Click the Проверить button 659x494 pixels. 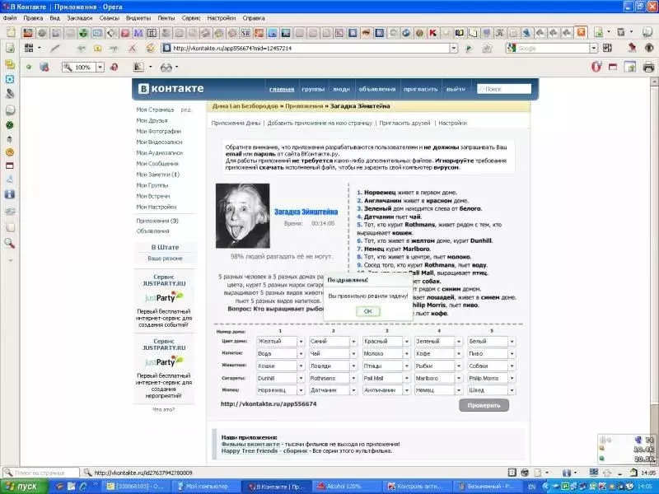coord(484,405)
